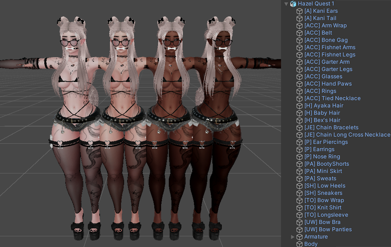Select the [H] Baby Hair object
Image resolution: width=391 pixels, height=247 pixels.
(x=322, y=113)
